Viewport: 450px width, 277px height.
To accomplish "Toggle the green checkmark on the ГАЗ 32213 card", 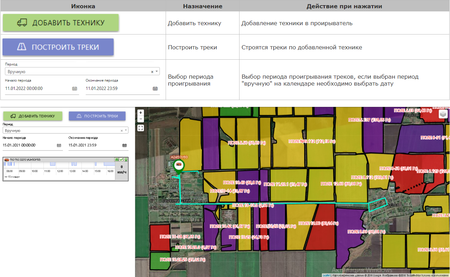I will pos(121,159).
